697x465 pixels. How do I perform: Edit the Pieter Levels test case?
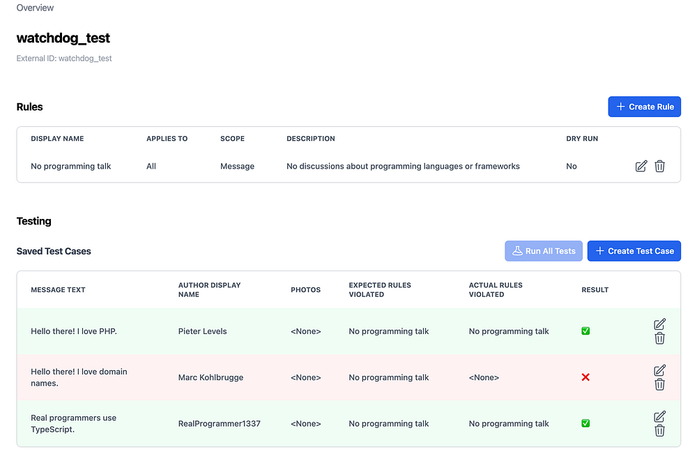[659, 324]
